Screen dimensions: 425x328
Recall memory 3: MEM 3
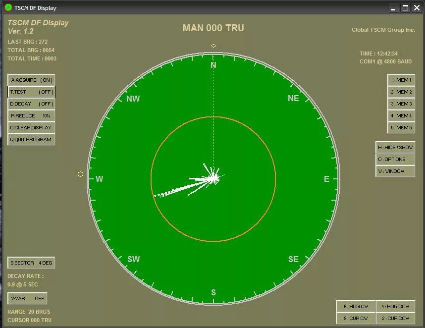click(401, 104)
